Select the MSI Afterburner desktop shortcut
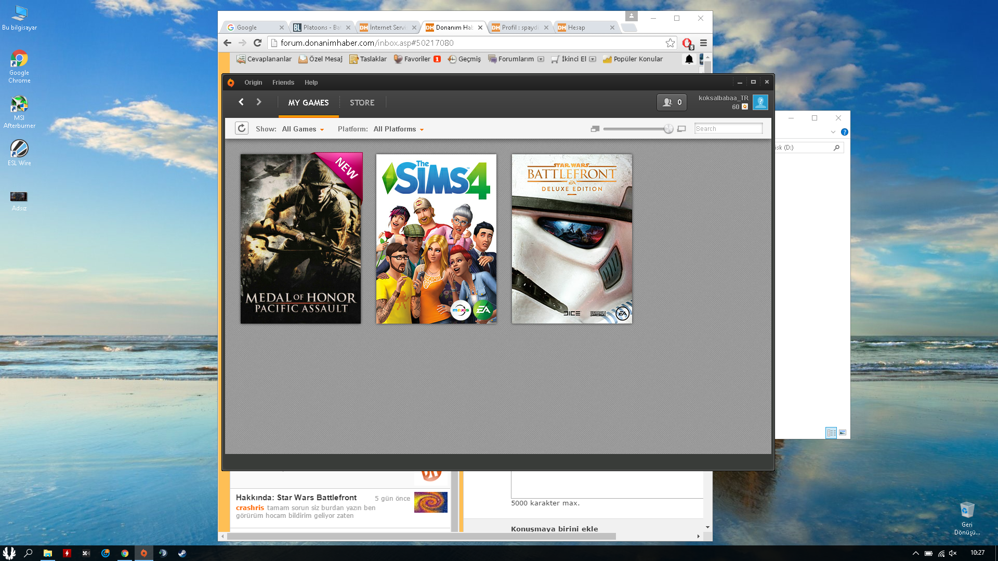 tap(19, 112)
